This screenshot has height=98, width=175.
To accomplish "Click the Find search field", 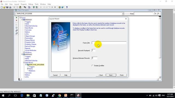I will click(x=143, y=14).
